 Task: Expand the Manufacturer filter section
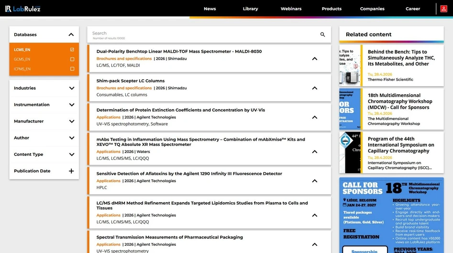pyautogui.click(x=71, y=121)
